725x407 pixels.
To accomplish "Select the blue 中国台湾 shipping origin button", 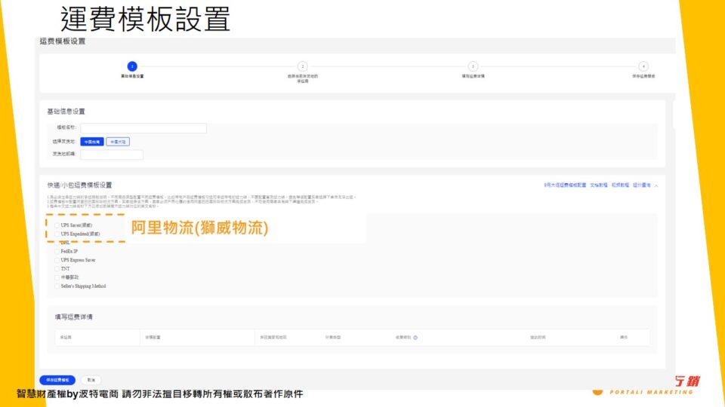I will point(92,142).
